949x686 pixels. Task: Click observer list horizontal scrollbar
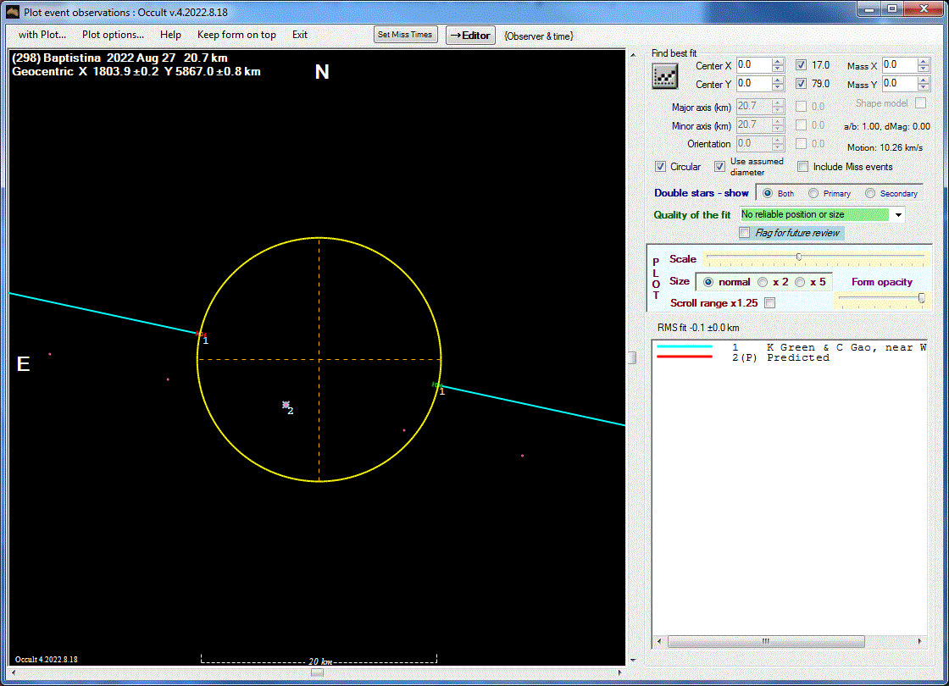766,641
